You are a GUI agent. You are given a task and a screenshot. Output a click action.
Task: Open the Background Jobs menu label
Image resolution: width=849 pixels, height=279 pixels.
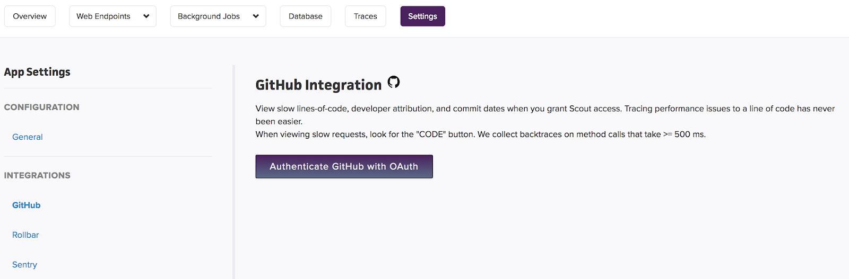click(209, 16)
